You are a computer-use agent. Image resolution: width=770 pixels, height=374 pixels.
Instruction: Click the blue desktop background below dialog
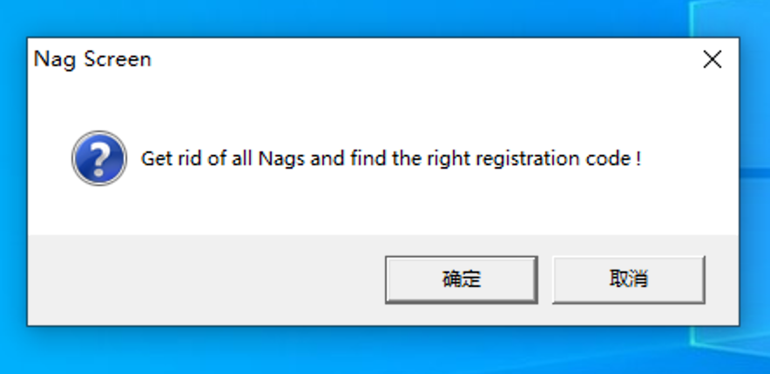(x=383, y=350)
